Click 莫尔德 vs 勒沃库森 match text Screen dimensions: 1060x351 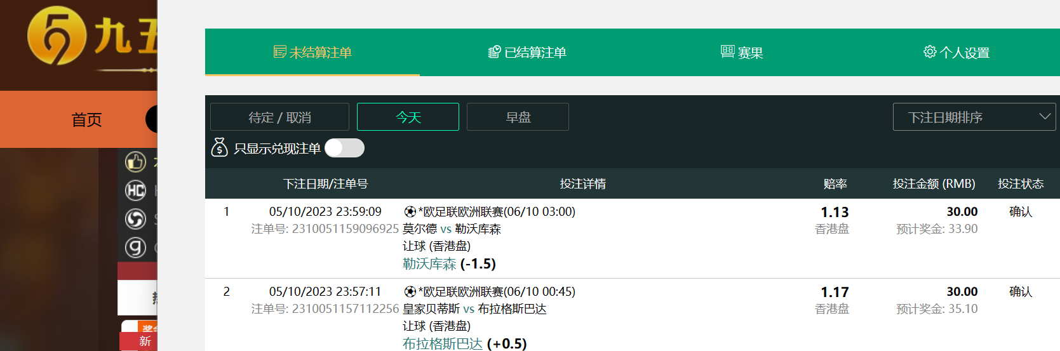tap(452, 228)
